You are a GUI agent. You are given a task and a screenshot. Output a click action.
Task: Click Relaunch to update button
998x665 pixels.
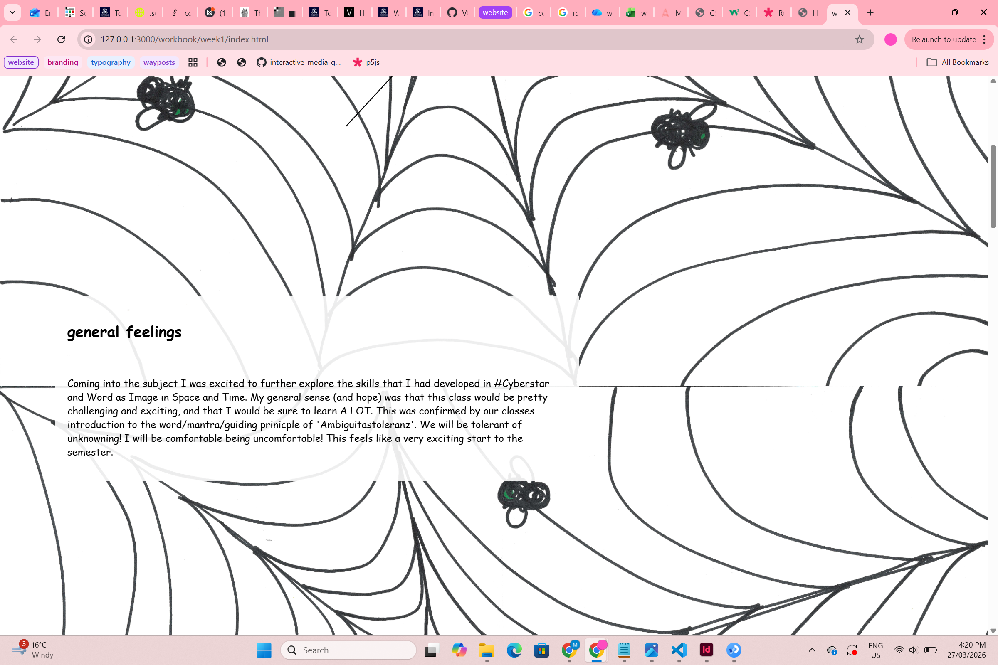click(x=944, y=39)
